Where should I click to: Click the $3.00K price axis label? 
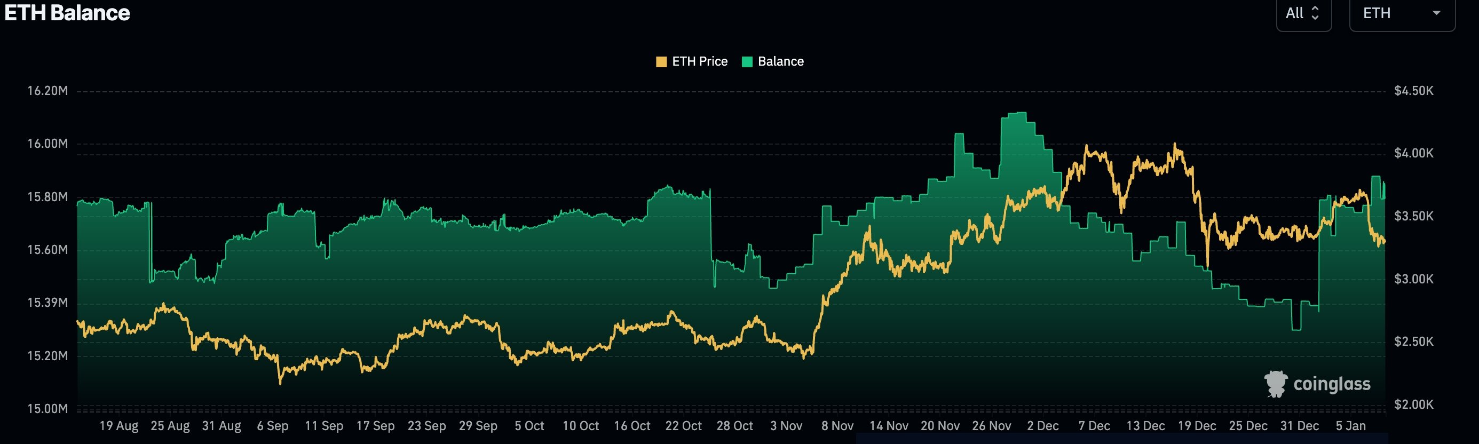click(x=1413, y=279)
